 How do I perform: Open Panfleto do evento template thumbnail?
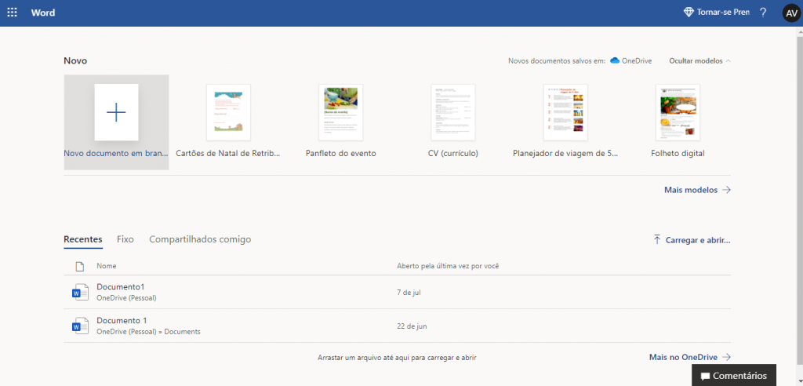click(x=340, y=112)
